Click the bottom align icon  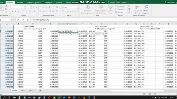coord(46,7)
